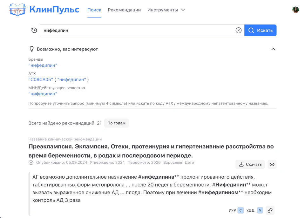Image resolution: width=305 pixels, height=218 pixels.
Task: Click the Утверждено: 2024 text
Action: (x=107, y=162)
